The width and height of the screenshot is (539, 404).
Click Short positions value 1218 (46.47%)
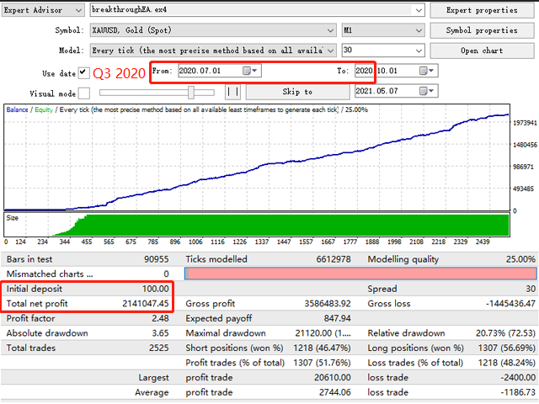click(x=322, y=348)
